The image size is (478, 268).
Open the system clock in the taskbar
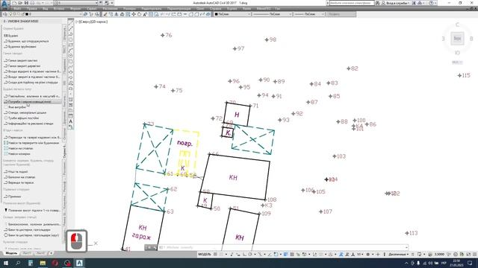point(456,263)
